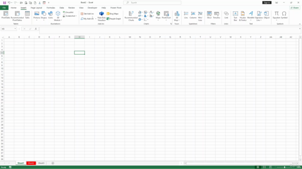
Task: Save the workbook with the Save icon
Action: 4,3
